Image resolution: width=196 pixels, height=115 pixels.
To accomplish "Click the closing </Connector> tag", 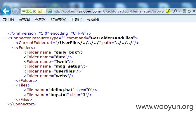I will [22, 104].
